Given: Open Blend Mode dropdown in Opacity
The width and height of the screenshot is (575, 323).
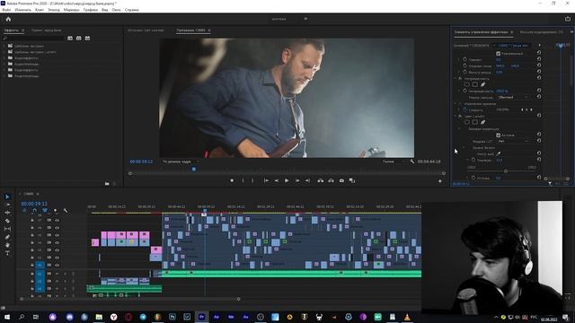Looking at the screenshot, I should click(513, 98).
